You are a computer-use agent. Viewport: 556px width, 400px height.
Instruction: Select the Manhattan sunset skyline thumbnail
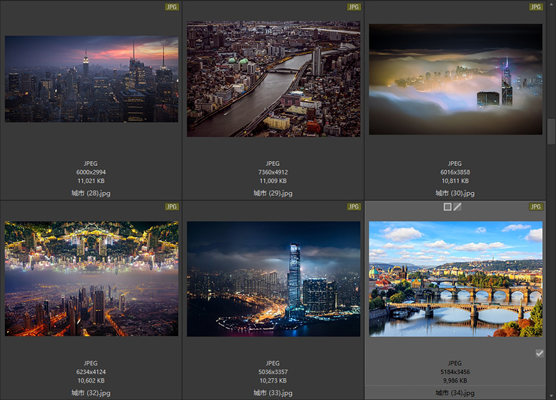[x=91, y=79]
